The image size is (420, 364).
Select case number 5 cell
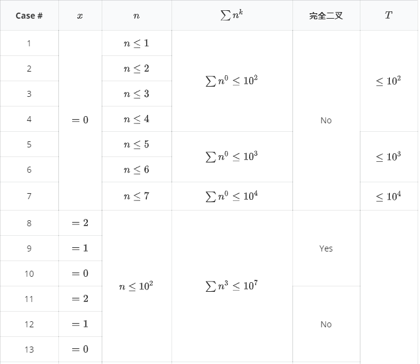point(29,144)
